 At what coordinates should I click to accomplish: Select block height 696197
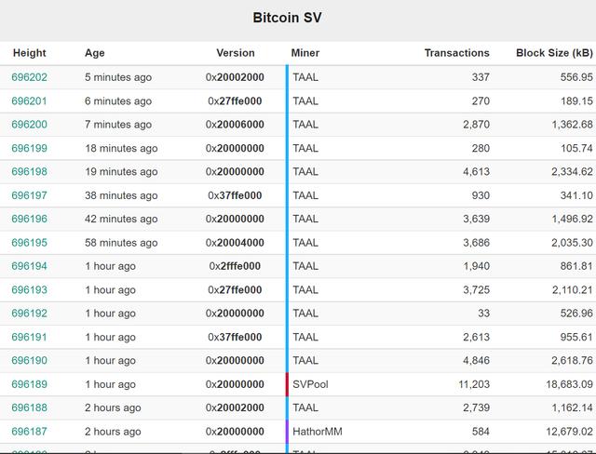tap(29, 195)
